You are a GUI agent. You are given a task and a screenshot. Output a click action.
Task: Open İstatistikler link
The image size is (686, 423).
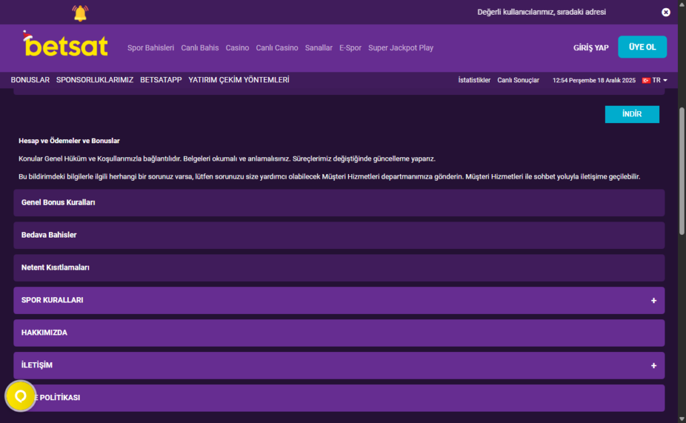[474, 80]
